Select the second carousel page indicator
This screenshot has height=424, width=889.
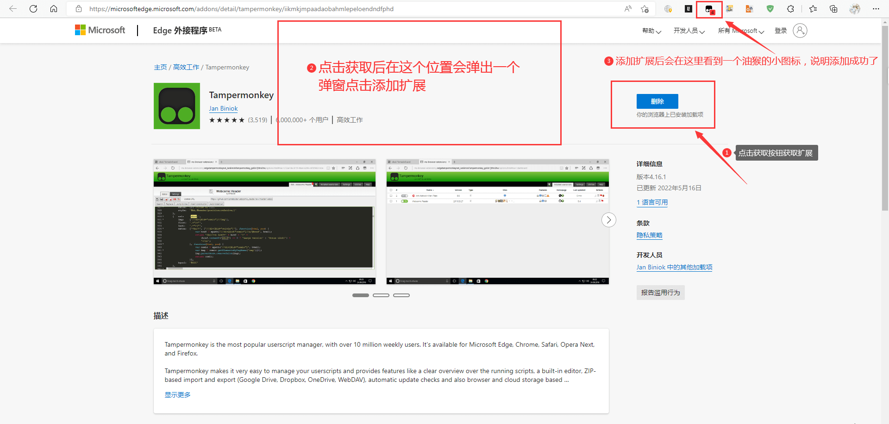(x=381, y=295)
